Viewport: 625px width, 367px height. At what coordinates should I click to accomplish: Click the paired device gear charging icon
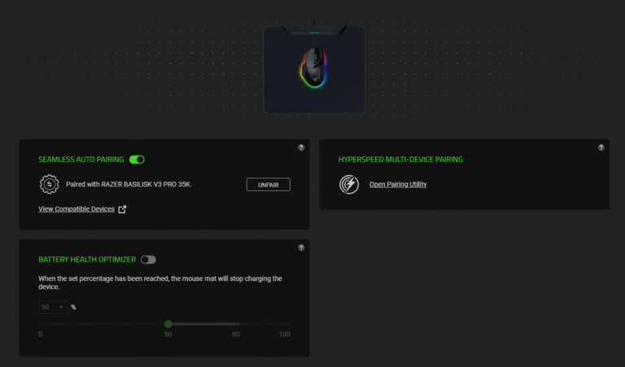click(50, 184)
